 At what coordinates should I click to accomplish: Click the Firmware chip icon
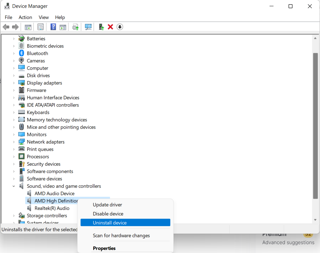21,90
